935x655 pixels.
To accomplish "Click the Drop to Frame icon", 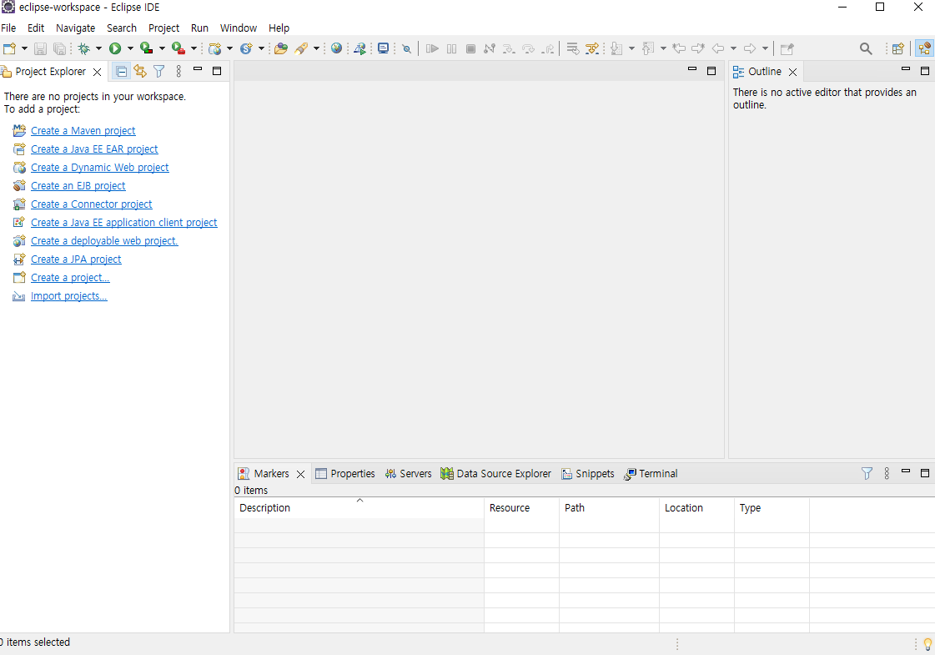I will pyautogui.click(x=572, y=48).
